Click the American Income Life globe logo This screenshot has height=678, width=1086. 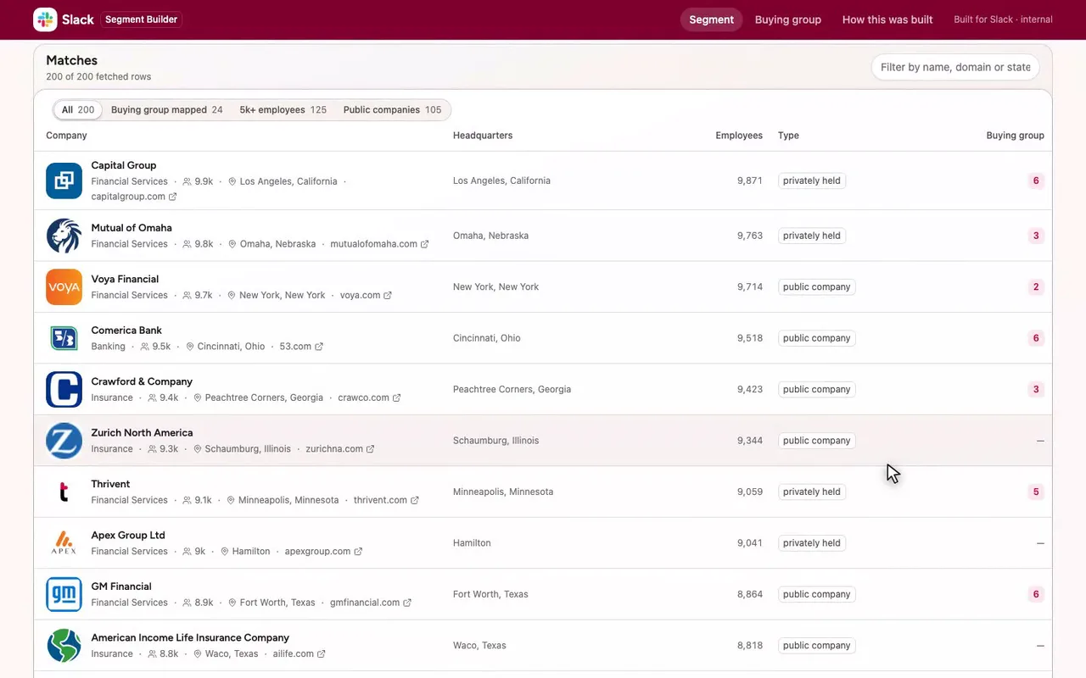tap(64, 646)
